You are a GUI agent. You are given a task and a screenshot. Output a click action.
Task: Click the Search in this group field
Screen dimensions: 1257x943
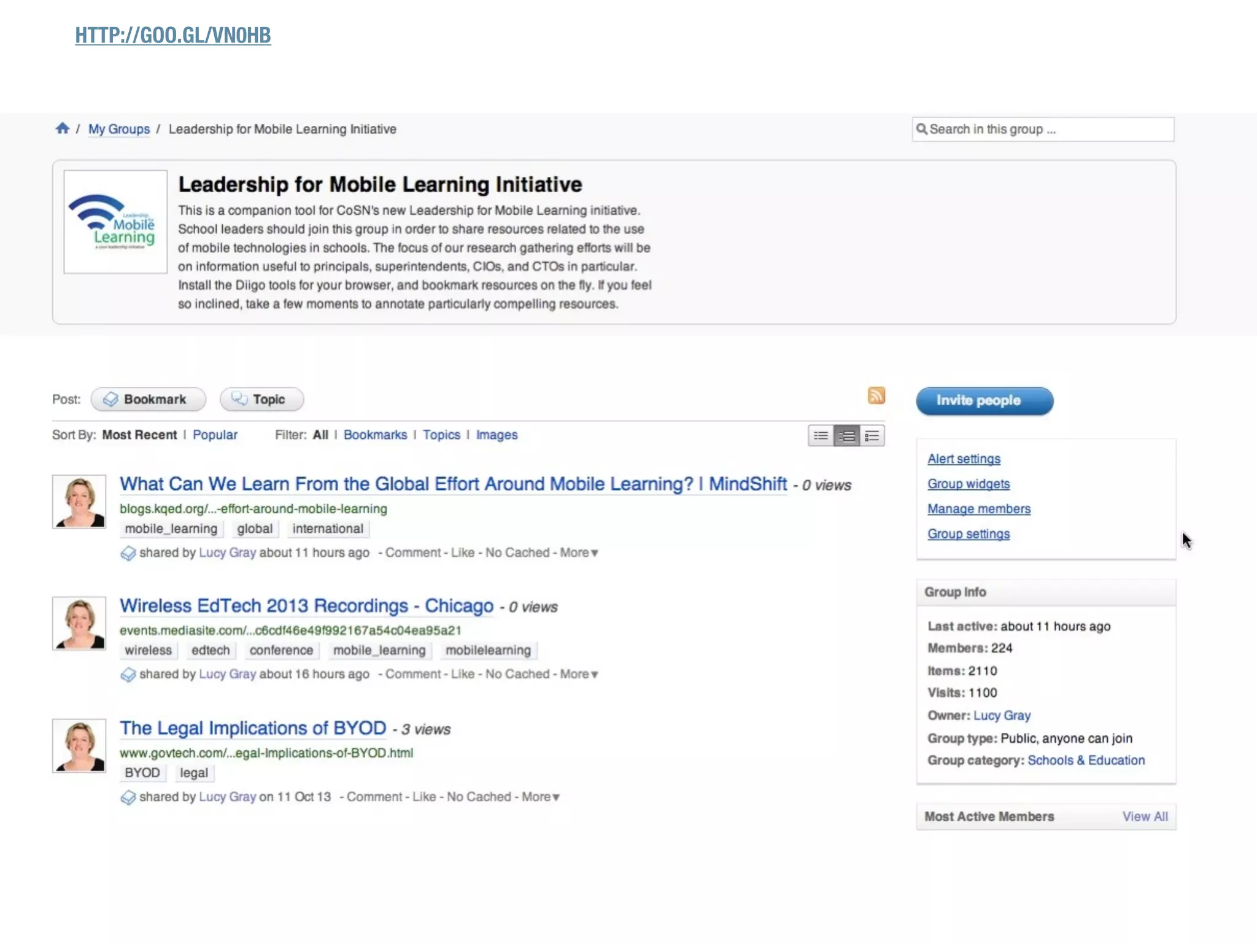point(1043,130)
